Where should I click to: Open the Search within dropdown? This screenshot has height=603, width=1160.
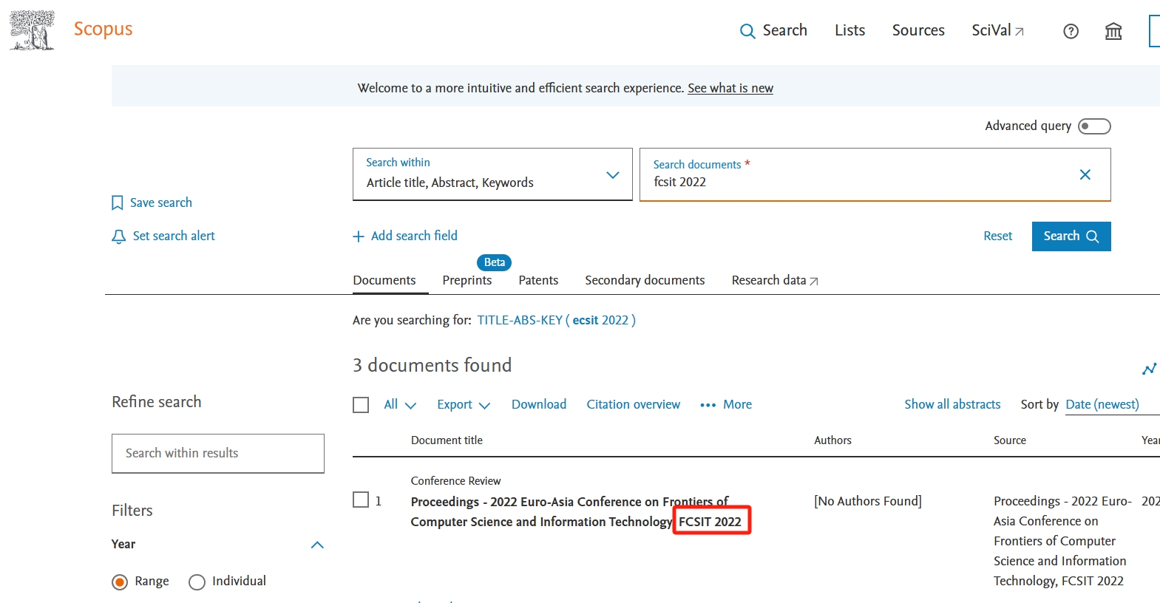492,174
